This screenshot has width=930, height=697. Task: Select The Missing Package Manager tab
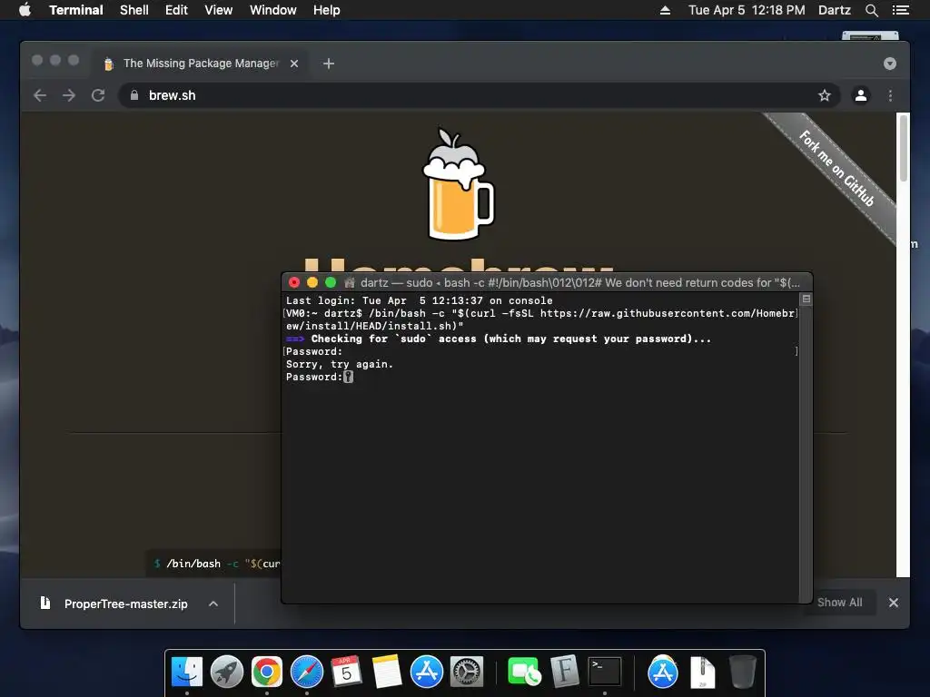point(201,64)
